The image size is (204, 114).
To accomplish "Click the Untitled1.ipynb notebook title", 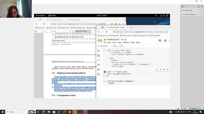I will pos(113,40).
